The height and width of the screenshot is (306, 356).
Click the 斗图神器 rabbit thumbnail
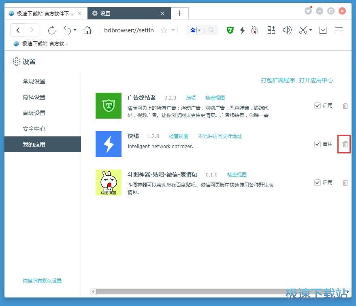(109, 183)
